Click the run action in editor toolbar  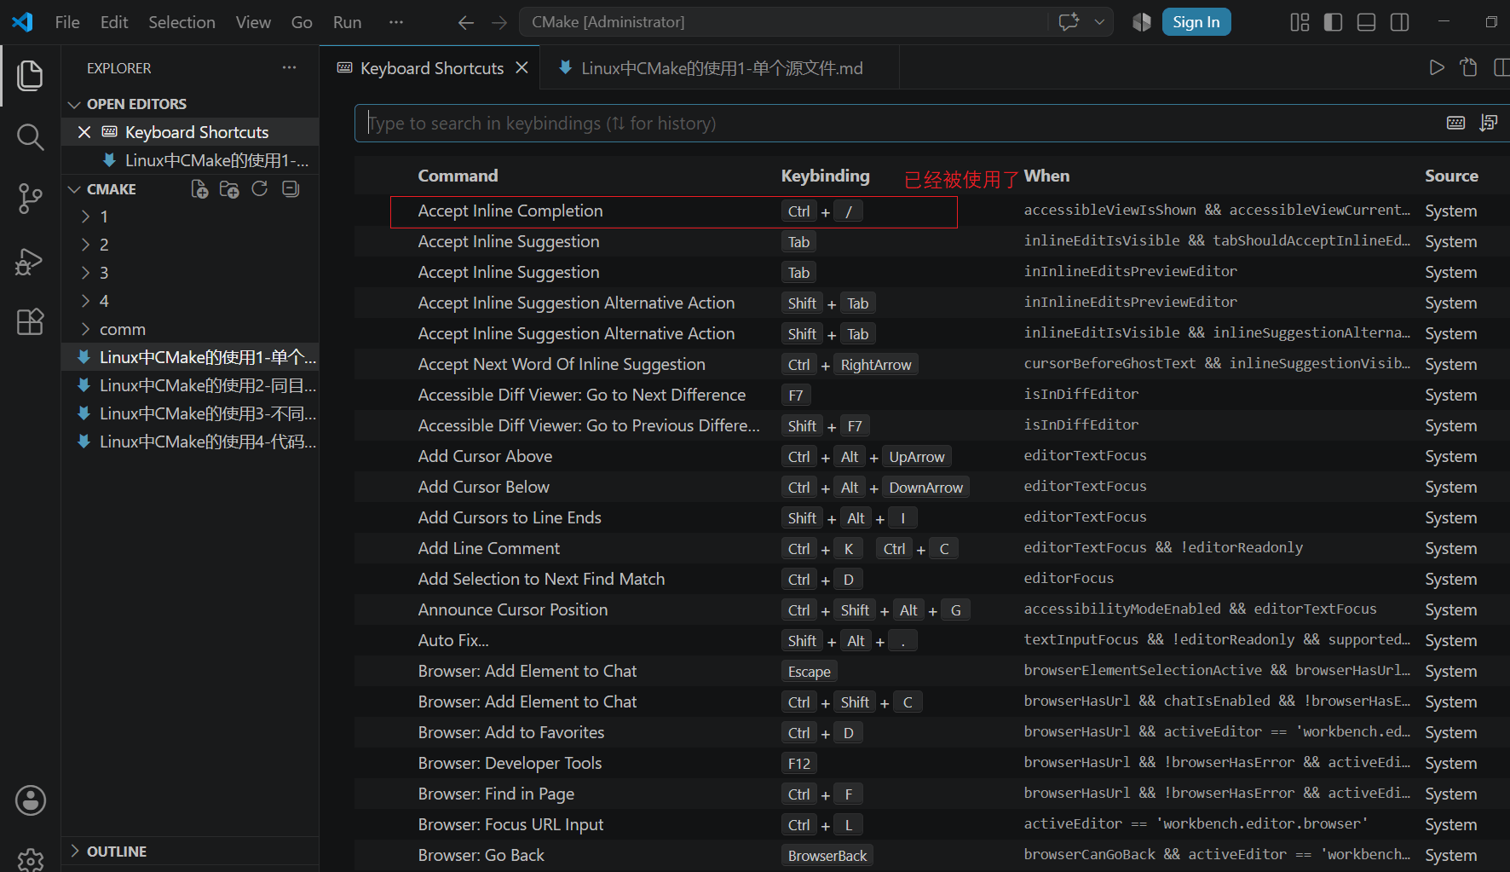click(1437, 67)
